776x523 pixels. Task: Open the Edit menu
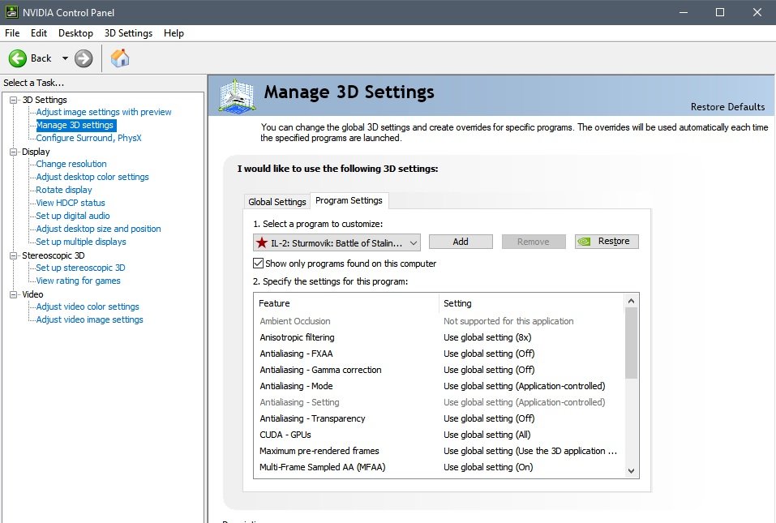(x=39, y=33)
